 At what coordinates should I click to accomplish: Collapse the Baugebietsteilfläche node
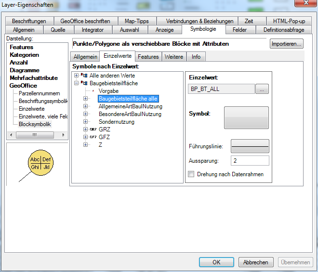pos(77,83)
